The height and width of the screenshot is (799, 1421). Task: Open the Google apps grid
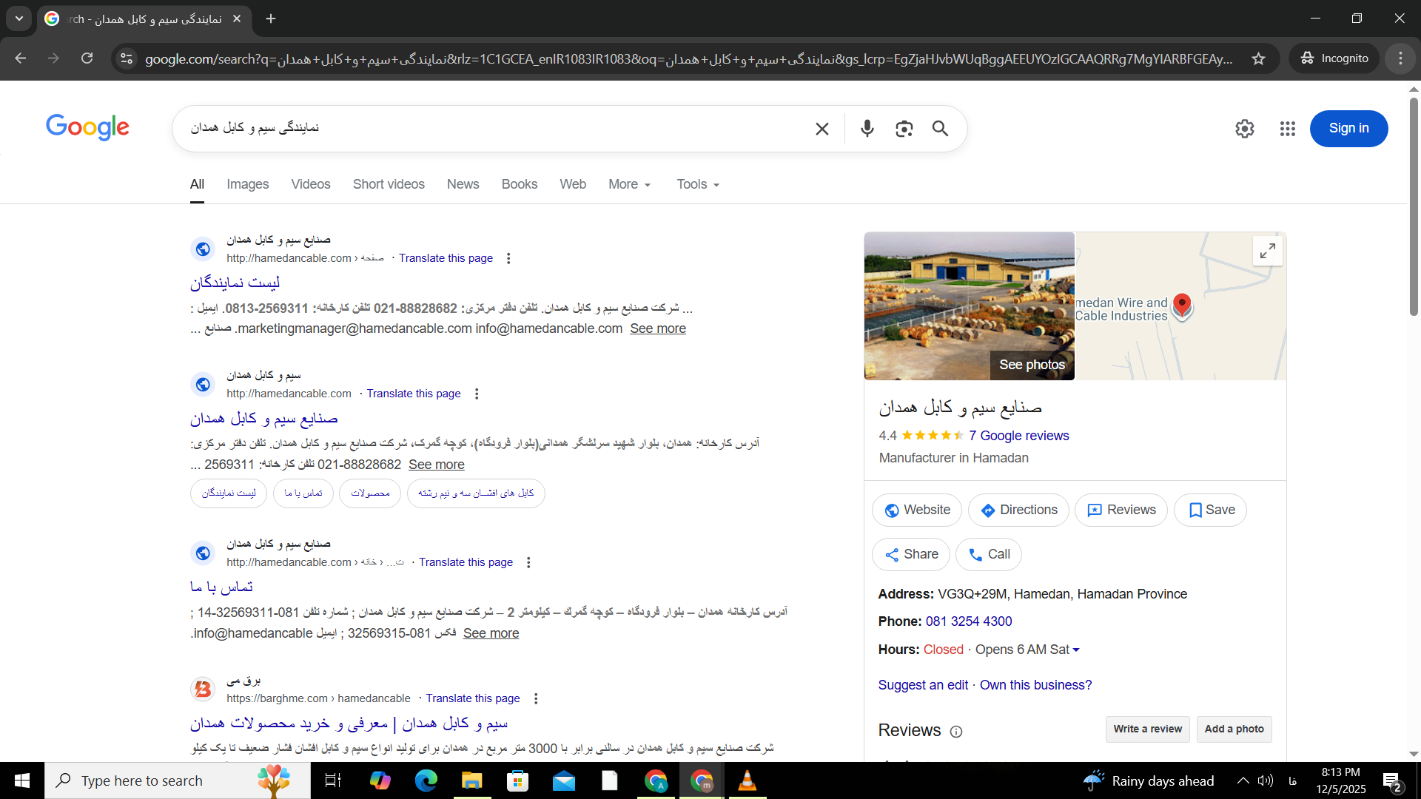[x=1287, y=128]
